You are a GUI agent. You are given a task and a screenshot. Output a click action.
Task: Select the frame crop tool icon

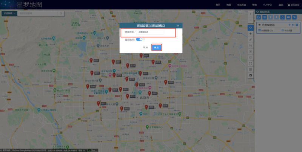(251, 46)
